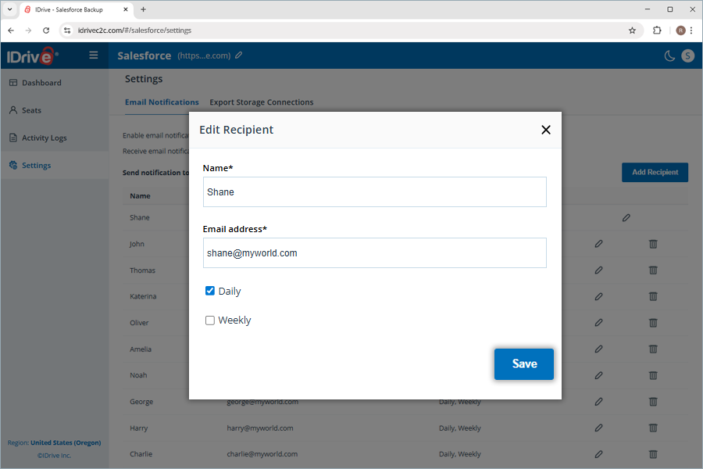Image resolution: width=703 pixels, height=469 pixels.
Task: Delete recipient Harry with trash icon
Action: coord(653,428)
